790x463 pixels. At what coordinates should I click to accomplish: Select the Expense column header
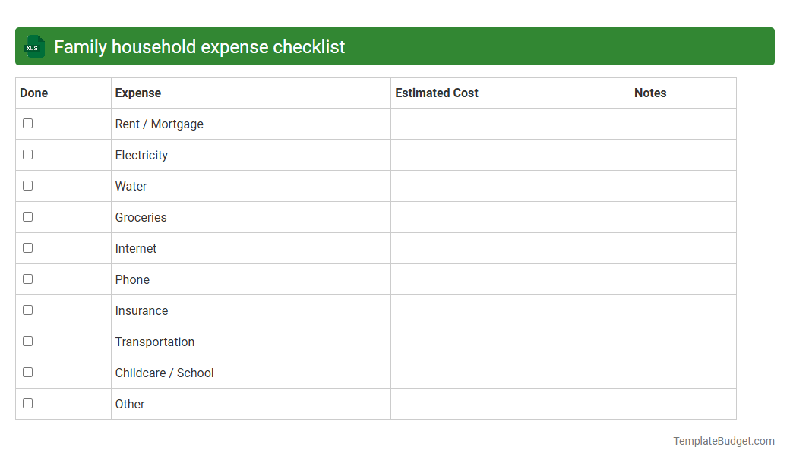pos(138,93)
